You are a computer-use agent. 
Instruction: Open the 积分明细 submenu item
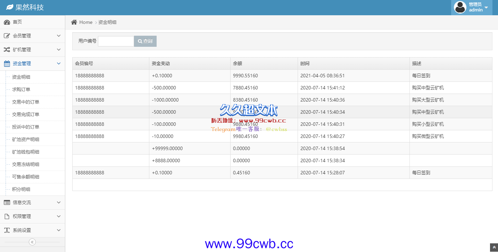(x=32, y=189)
